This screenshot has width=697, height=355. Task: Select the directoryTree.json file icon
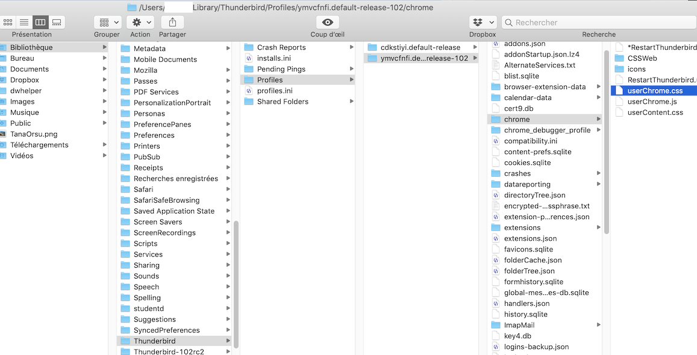pyautogui.click(x=496, y=195)
